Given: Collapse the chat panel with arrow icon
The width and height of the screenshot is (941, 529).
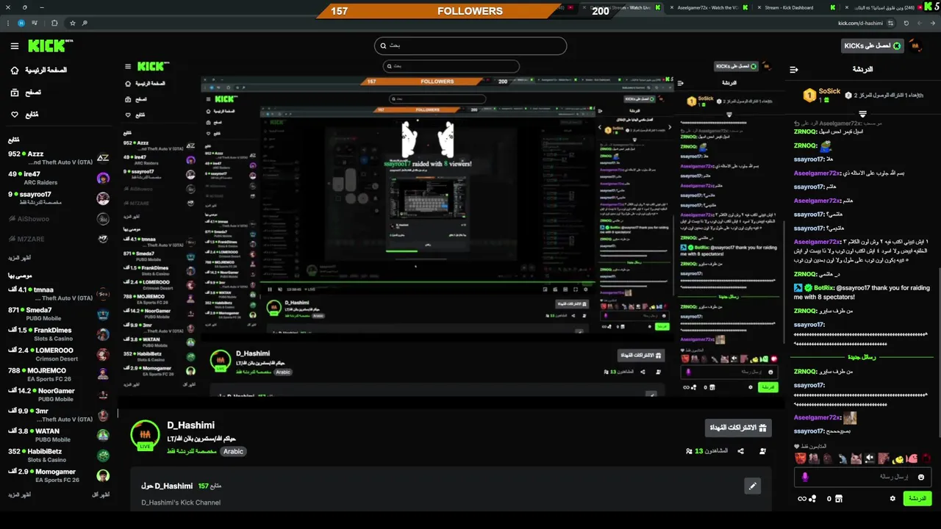Looking at the screenshot, I should tap(794, 70).
